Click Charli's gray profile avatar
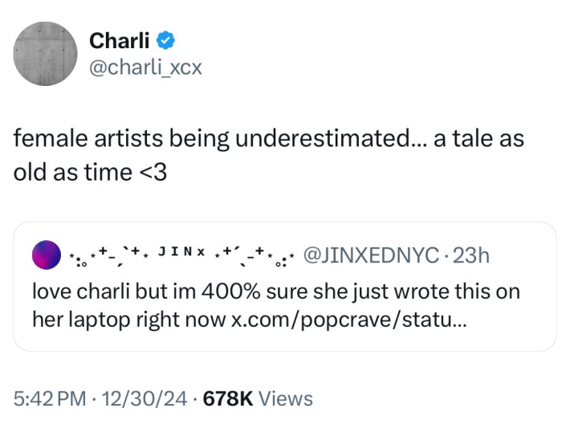The height and width of the screenshot is (424, 570). 46,54
